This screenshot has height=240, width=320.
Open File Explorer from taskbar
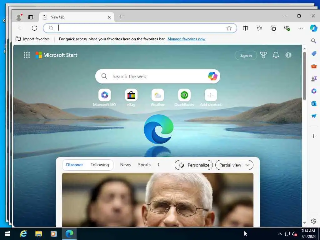click(38, 234)
